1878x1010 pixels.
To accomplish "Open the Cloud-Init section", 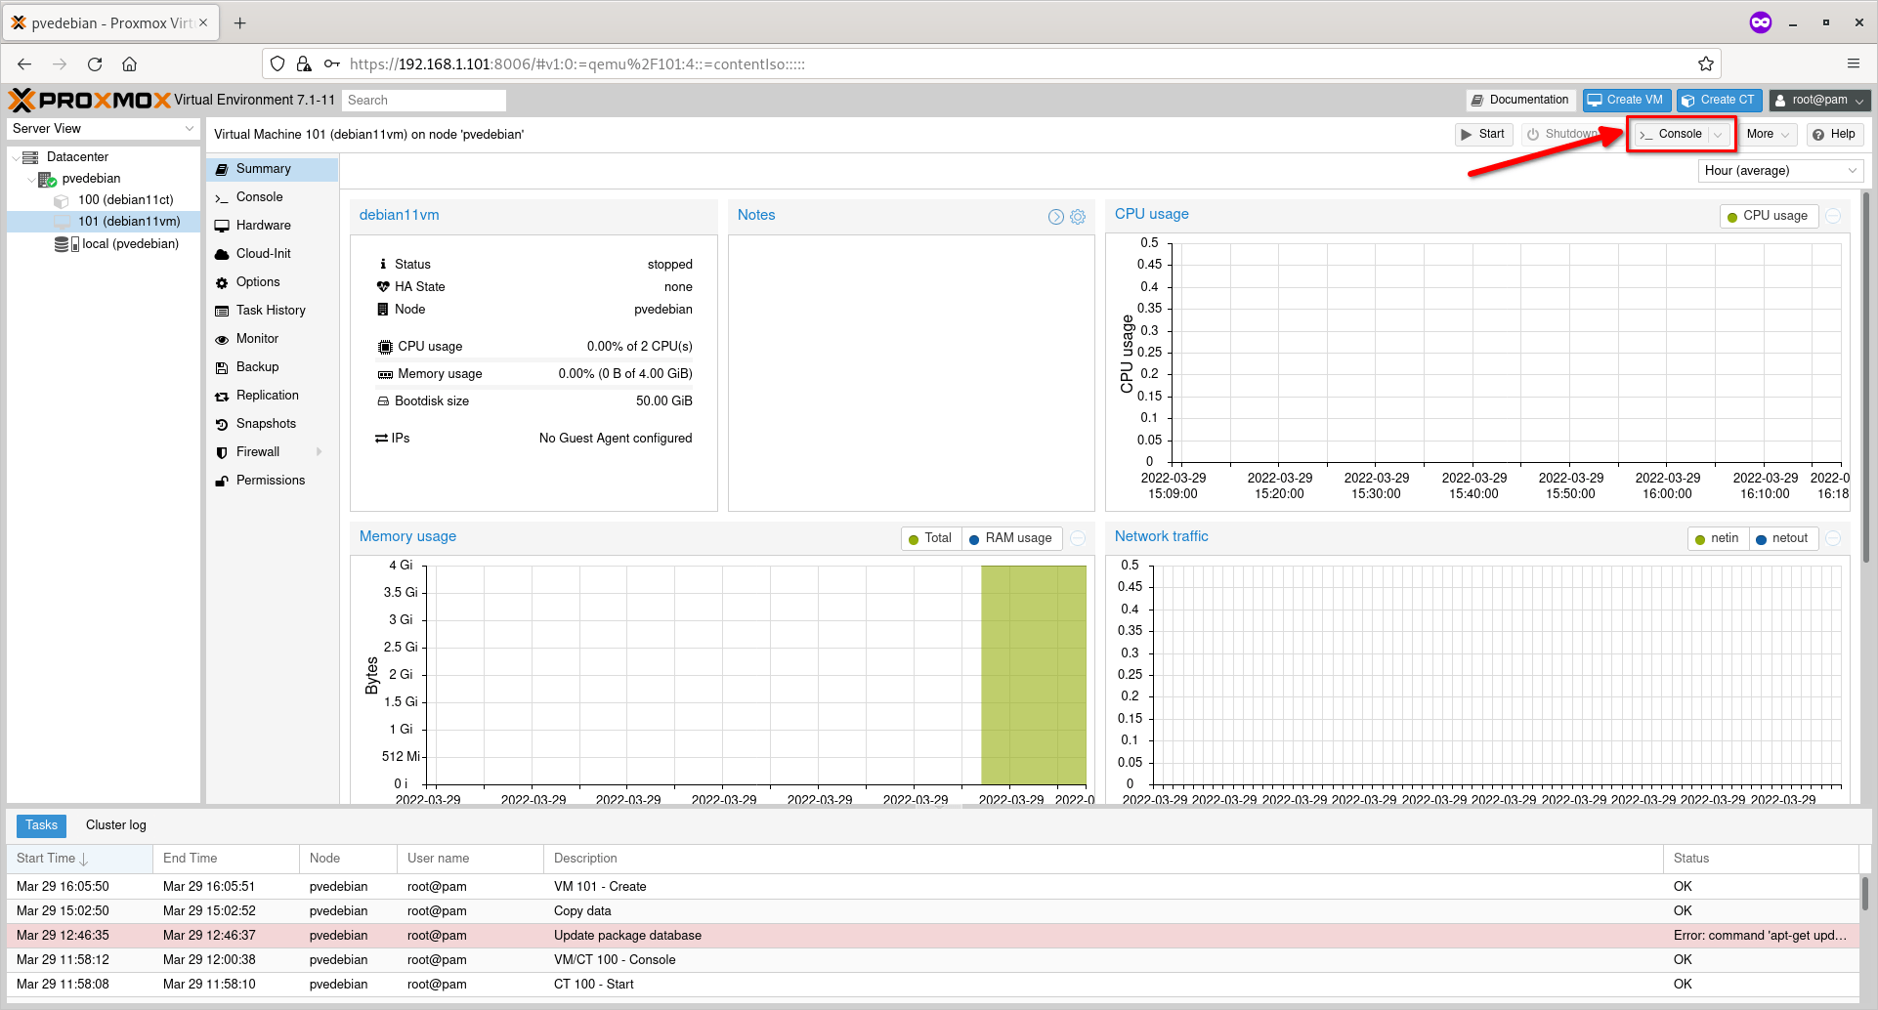I will coord(273,254).
